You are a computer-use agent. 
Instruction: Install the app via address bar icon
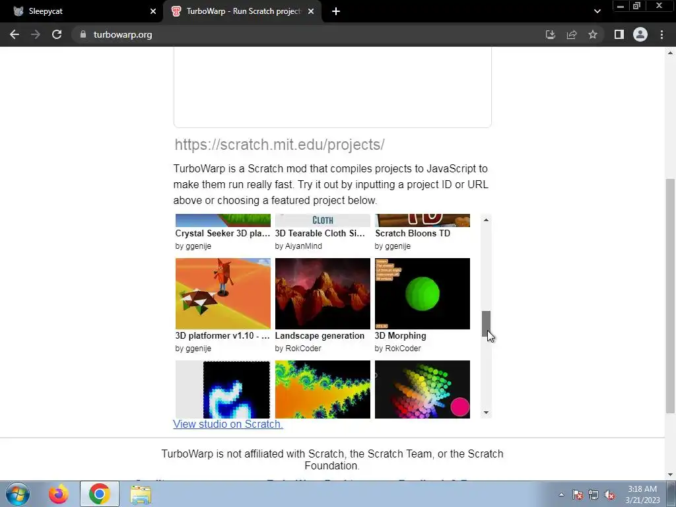point(550,34)
